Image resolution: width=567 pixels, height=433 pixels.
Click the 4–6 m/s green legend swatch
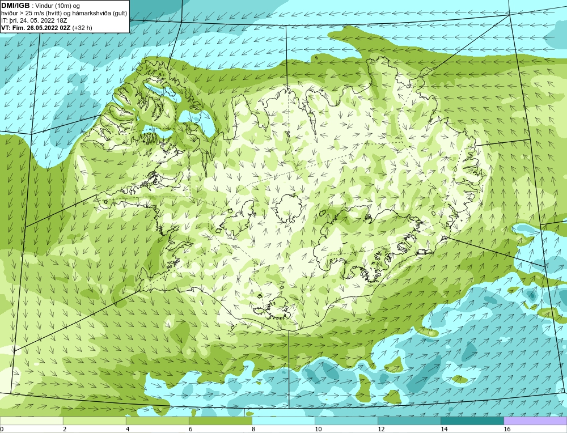tap(157, 421)
